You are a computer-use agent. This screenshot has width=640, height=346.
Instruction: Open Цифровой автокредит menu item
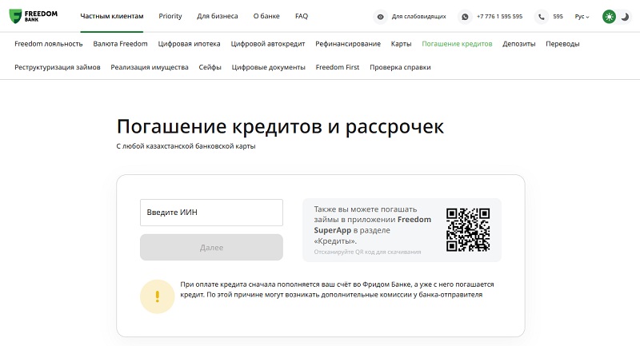click(x=268, y=44)
